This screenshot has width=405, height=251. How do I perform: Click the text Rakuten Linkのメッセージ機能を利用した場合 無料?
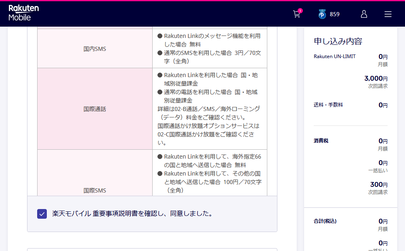[x=212, y=40]
